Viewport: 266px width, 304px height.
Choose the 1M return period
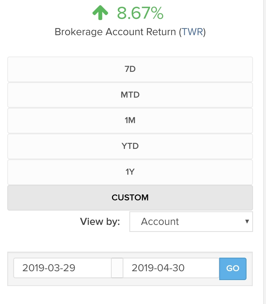(x=130, y=121)
